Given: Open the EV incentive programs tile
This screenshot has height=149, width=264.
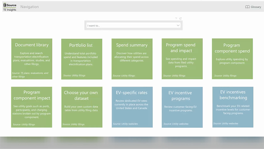Looking at the screenshot, I should coord(182,107).
